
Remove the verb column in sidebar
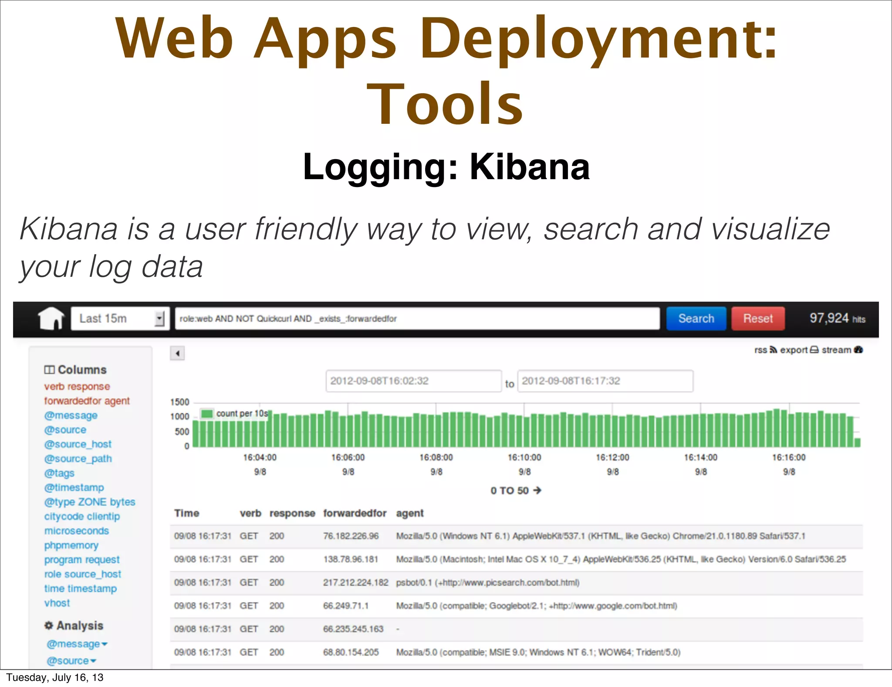[x=54, y=386]
